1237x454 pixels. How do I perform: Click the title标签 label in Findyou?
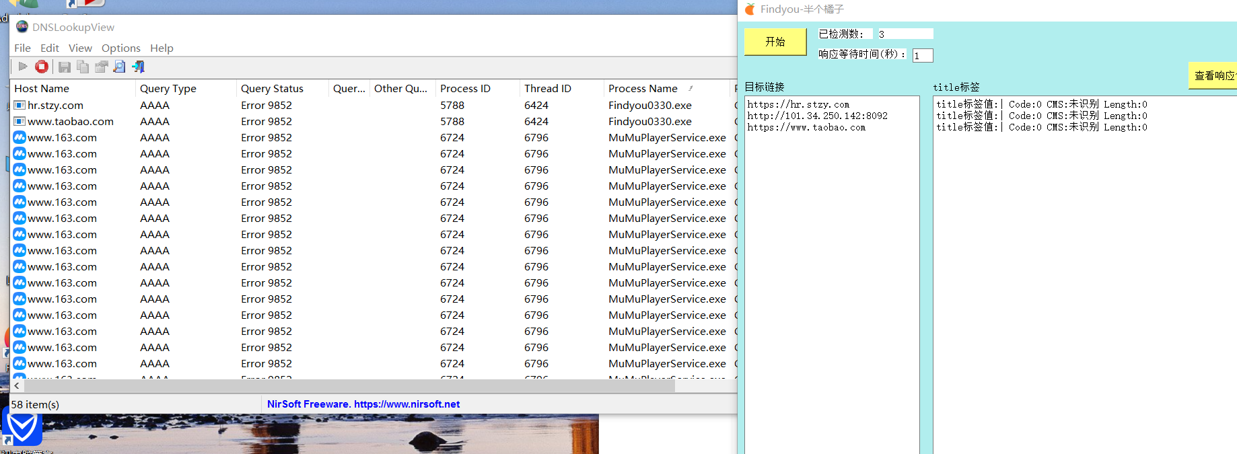coord(956,87)
